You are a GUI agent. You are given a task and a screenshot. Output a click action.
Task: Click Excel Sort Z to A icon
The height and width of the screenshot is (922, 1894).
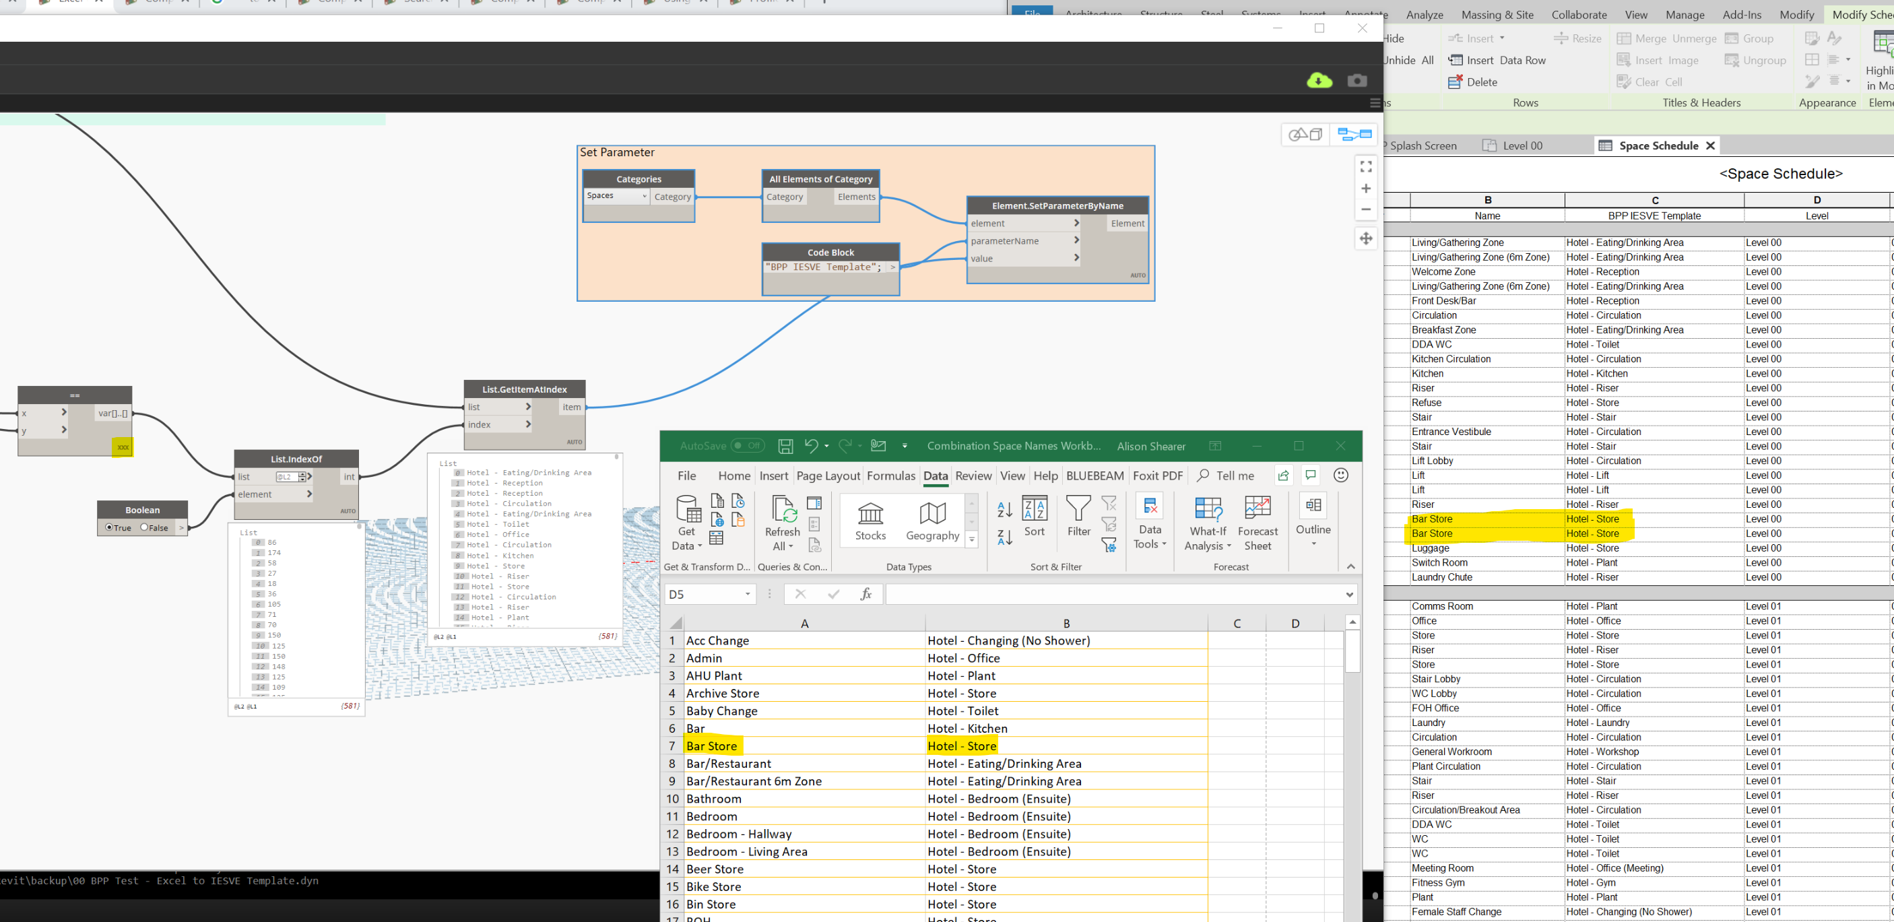click(x=1004, y=537)
